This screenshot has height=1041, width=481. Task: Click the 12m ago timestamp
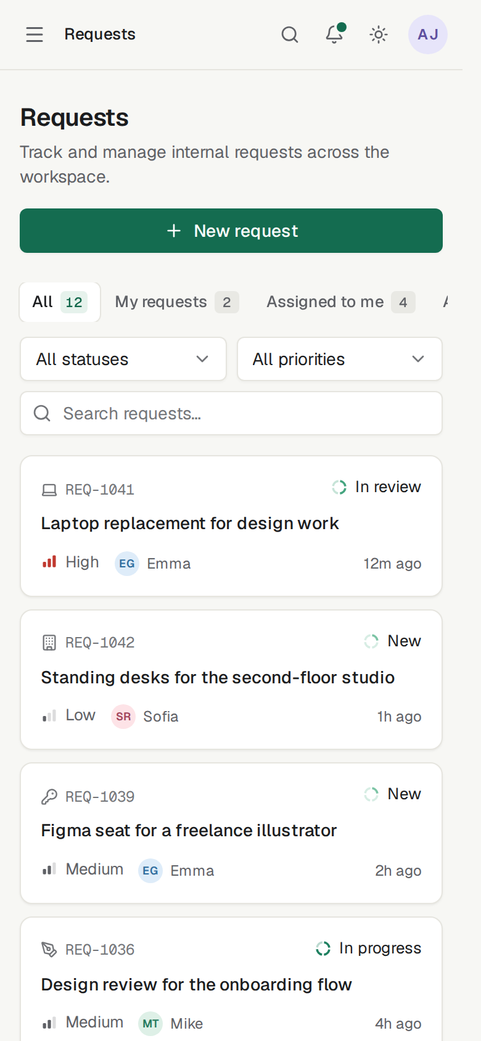pyautogui.click(x=392, y=564)
